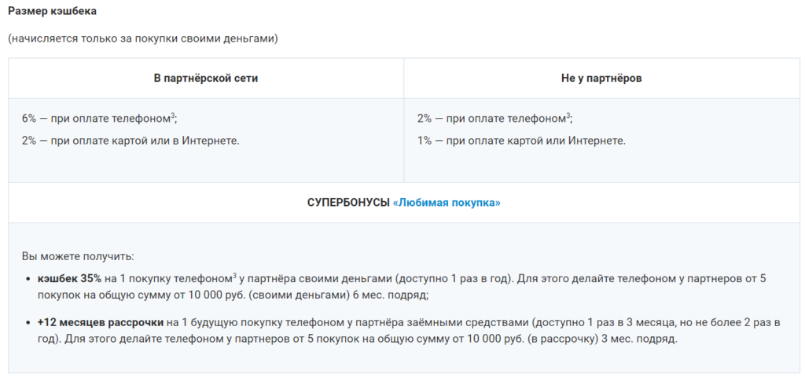Click the note about purchases with own money
The height and width of the screenshot is (378, 805).
click(x=143, y=39)
